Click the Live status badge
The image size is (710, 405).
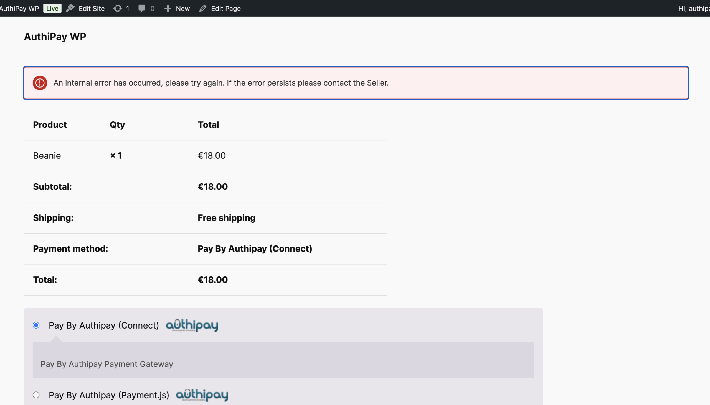coord(52,8)
